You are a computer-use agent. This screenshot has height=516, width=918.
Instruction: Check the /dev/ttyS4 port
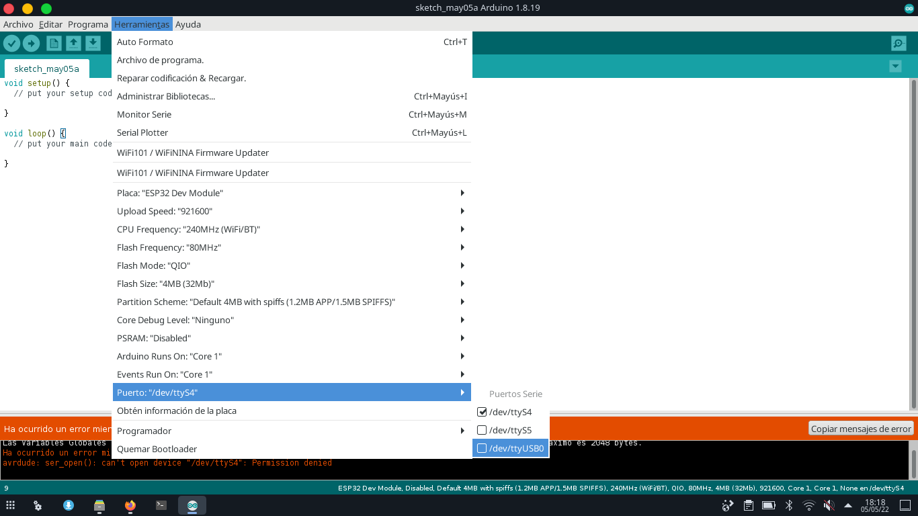511,412
